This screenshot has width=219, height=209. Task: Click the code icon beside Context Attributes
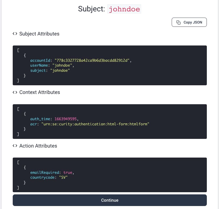coord(15,92)
